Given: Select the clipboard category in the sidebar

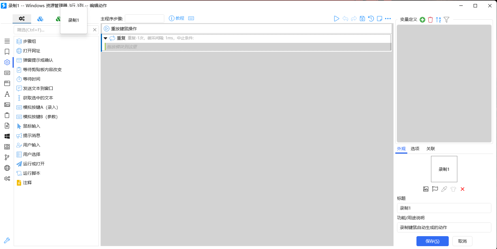Looking at the screenshot, I should click(7, 115).
